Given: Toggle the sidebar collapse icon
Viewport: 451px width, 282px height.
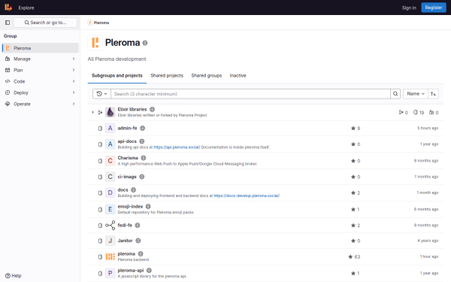Looking at the screenshot, I should pyautogui.click(x=8, y=23).
